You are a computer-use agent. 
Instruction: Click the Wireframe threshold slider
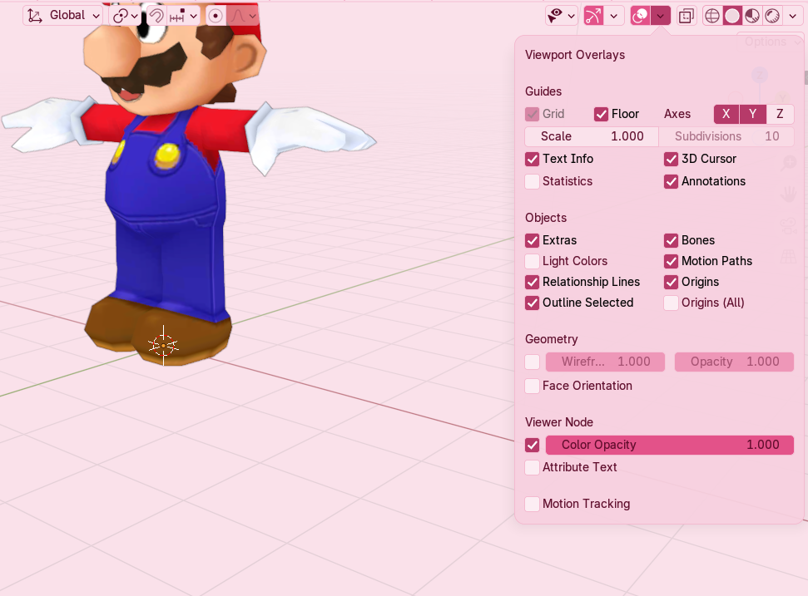(606, 362)
